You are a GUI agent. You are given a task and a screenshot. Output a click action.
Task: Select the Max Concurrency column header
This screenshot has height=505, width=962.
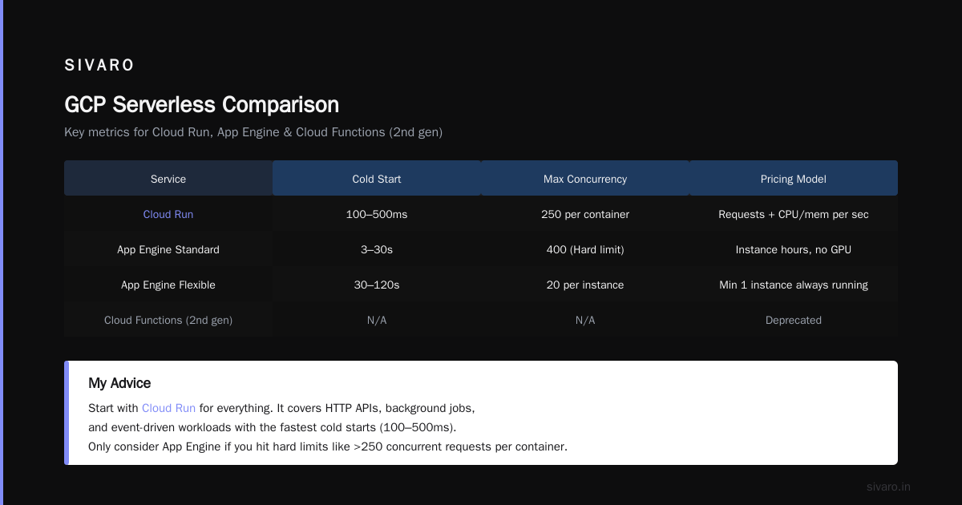pyautogui.click(x=585, y=179)
